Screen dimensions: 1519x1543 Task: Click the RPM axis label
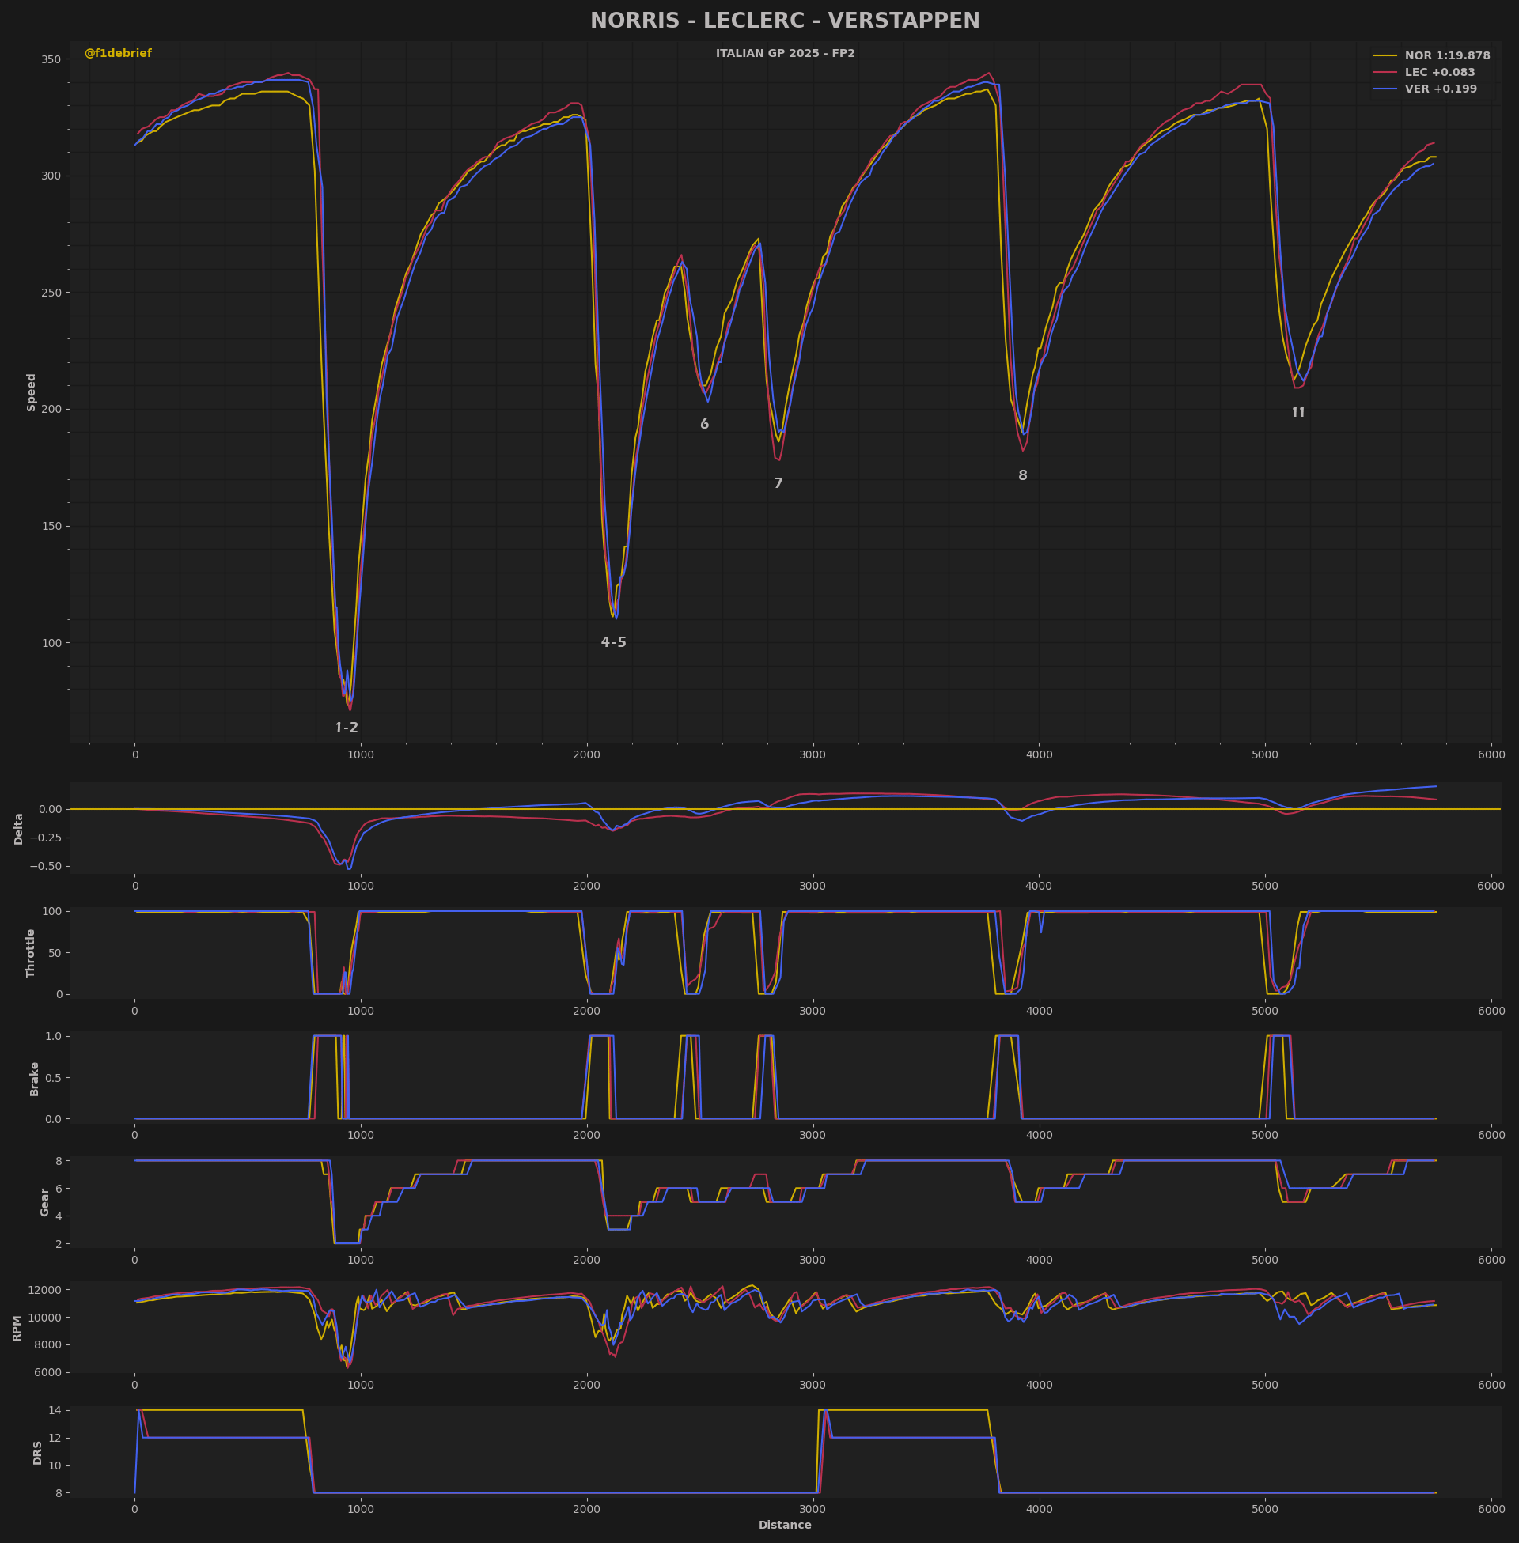coord(17,1329)
